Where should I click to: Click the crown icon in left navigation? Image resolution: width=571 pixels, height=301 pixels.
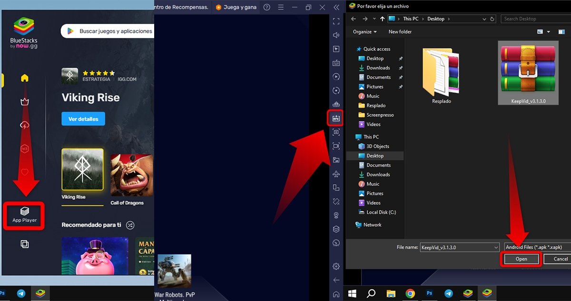pyautogui.click(x=25, y=101)
